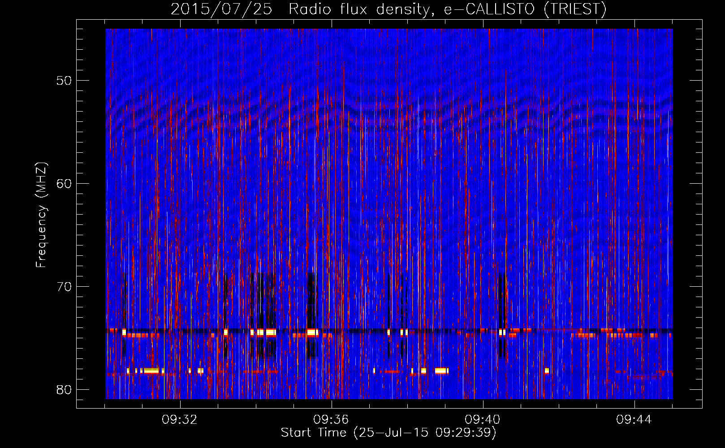Viewport: 725px width, 448px height.
Task: Click the 'Start Time (25-Jul-15 09:29:39)' label
Action: click(388, 433)
